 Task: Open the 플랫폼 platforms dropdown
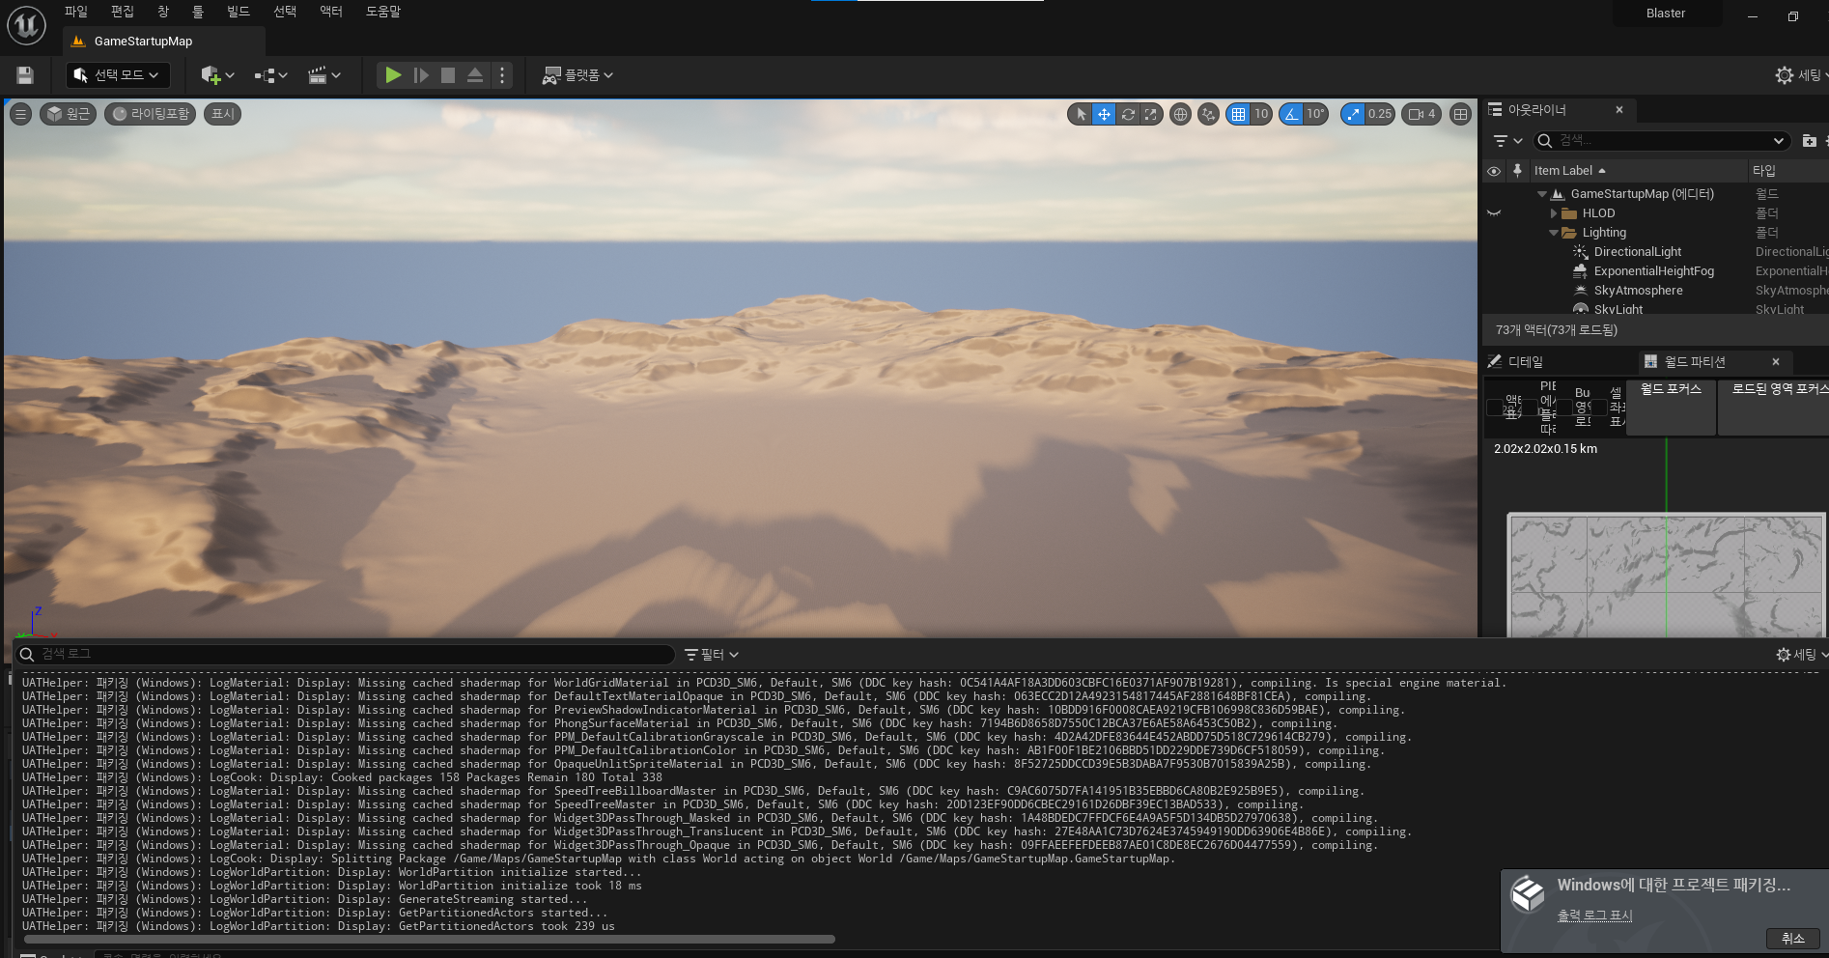pyautogui.click(x=577, y=75)
